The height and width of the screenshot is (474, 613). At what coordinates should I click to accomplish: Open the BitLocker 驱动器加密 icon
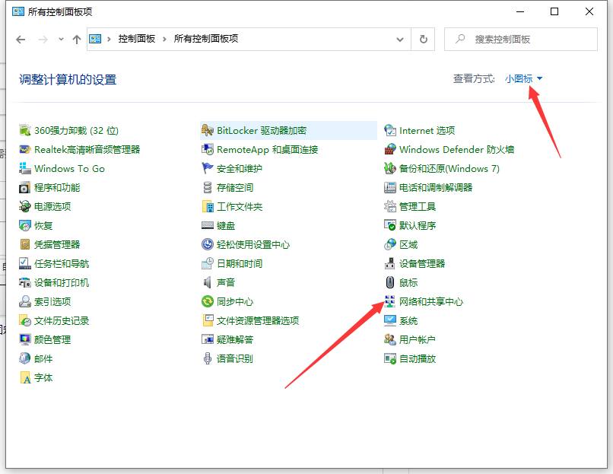tap(208, 131)
